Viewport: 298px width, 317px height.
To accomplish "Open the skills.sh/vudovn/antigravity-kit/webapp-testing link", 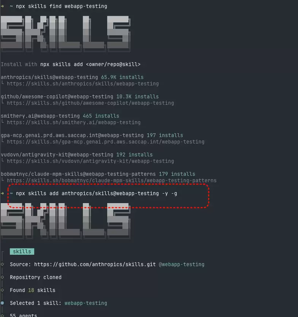I will tap(90, 161).
